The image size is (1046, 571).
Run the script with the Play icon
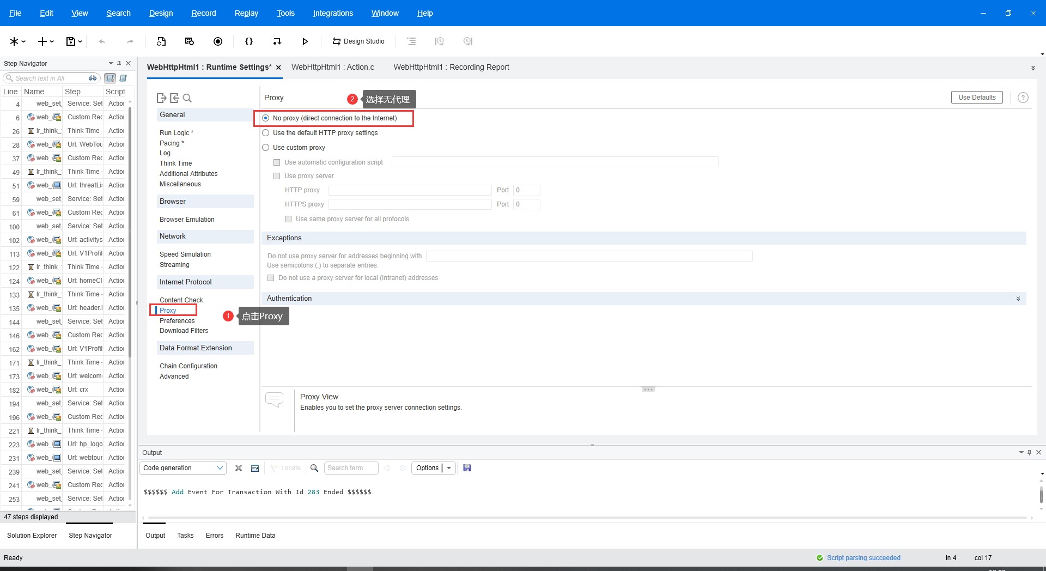305,41
